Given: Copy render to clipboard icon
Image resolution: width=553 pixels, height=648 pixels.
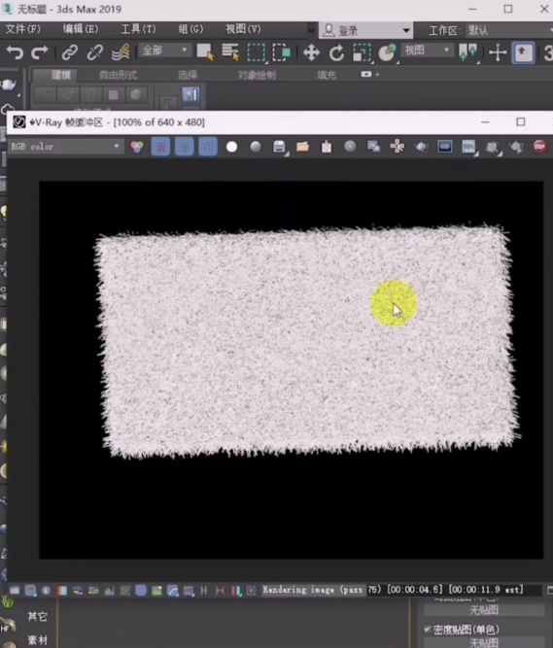Looking at the screenshot, I should [x=327, y=147].
